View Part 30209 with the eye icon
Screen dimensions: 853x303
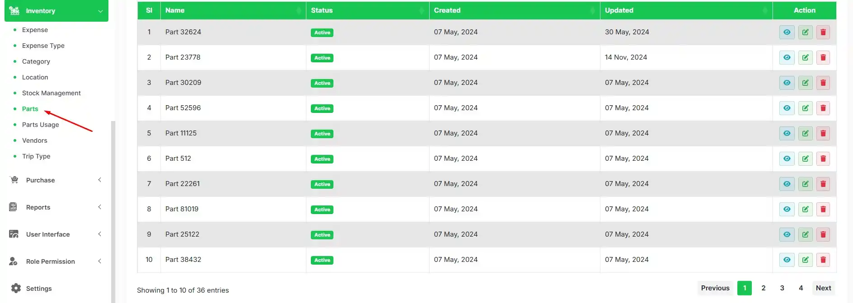787,83
